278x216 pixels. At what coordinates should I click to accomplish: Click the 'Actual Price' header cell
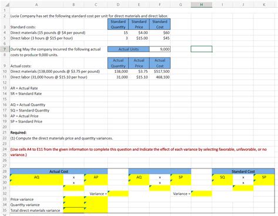tap(139, 63)
